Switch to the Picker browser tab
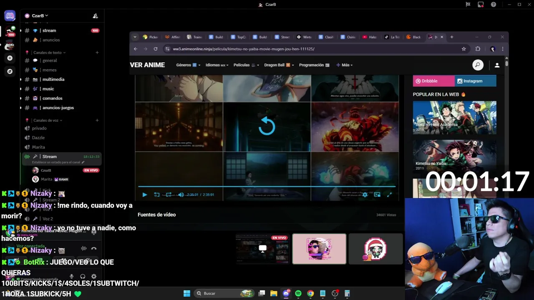The width and height of the screenshot is (534, 300). click(x=151, y=37)
